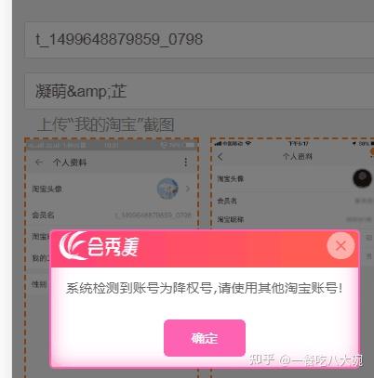Select the 会员名 row in the left screenshot

pyautogui.click(x=112, y=215)
